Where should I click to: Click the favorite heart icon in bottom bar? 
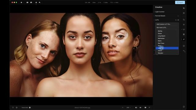click(x=13, y=108)
